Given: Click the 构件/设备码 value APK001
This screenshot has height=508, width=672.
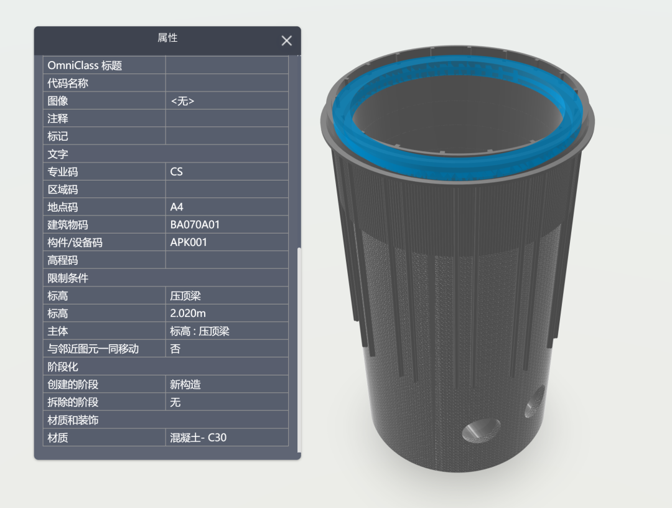Looking at the screenshot, I should pyautogui.click(x=189, y=242).
